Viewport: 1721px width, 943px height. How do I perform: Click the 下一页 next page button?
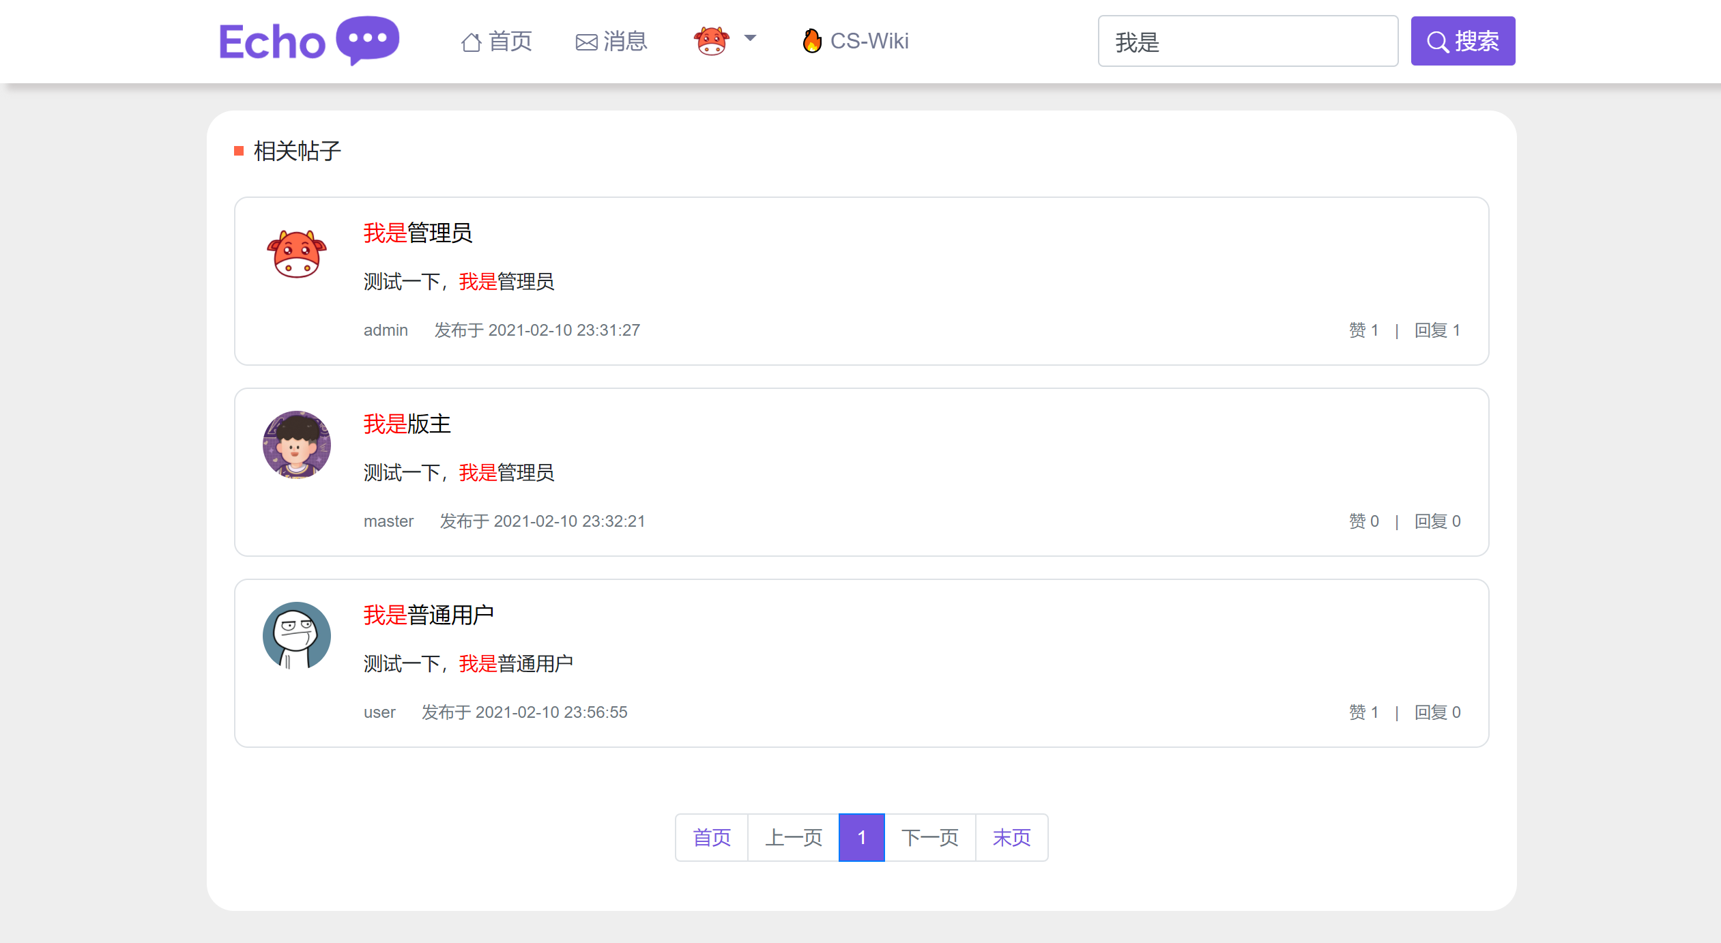[930, 837]
